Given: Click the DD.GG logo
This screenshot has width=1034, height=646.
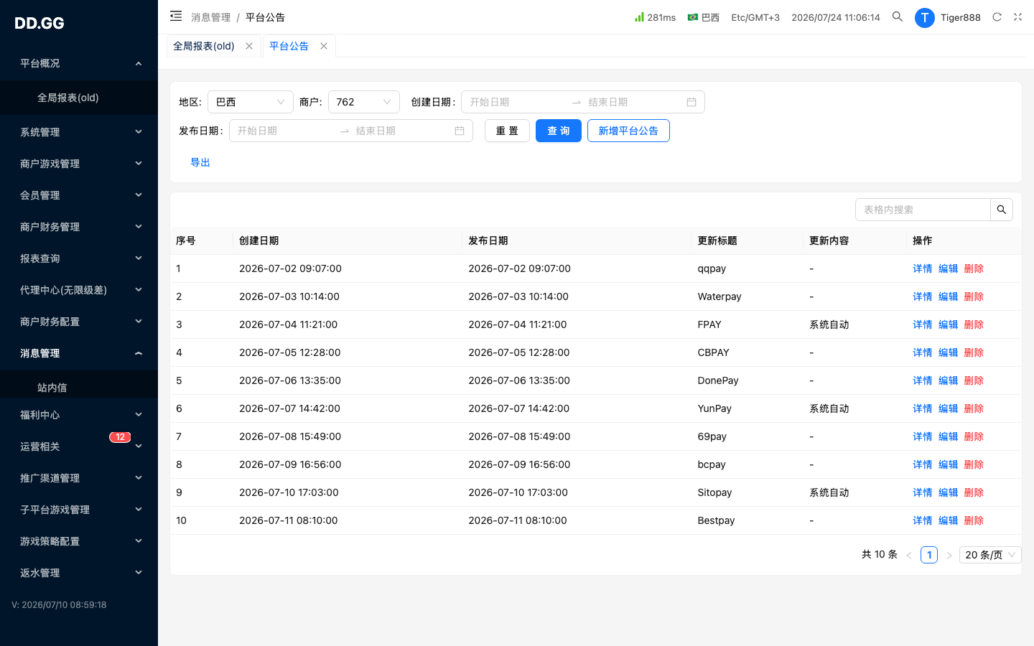Looking at the screenshot, I should (x=39, y=23).
